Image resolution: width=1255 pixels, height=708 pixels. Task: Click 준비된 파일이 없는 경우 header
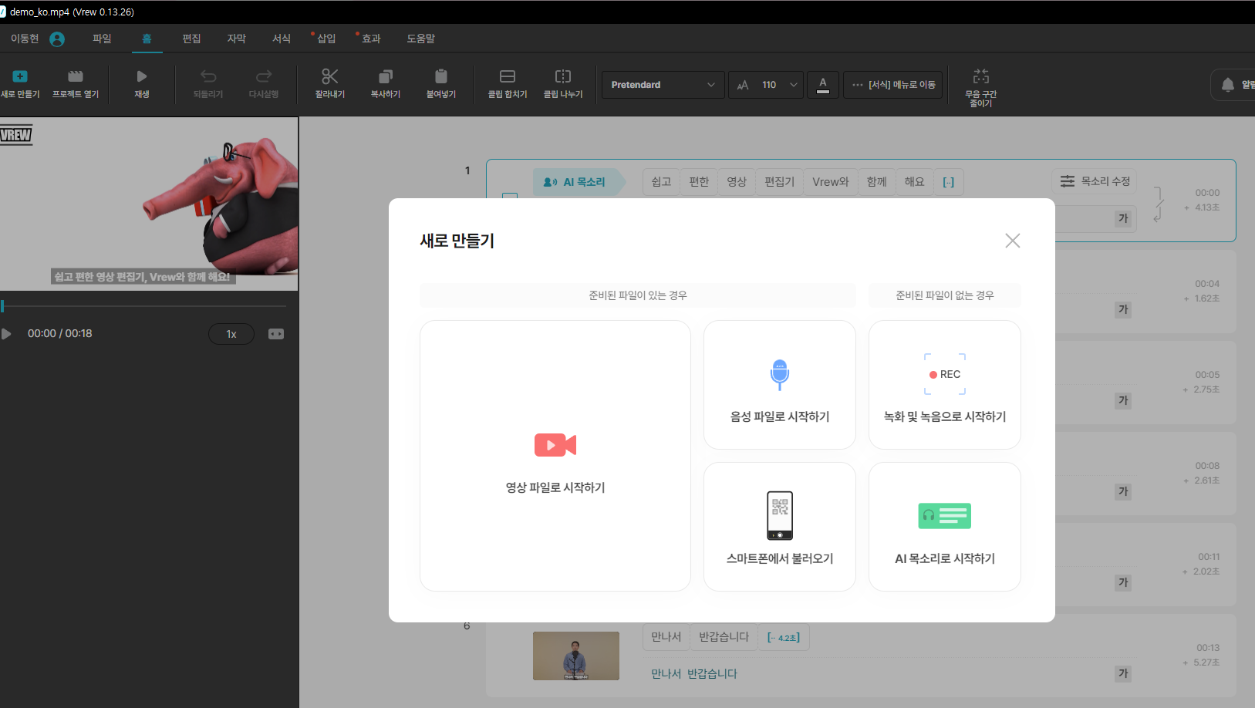(945, 295)
